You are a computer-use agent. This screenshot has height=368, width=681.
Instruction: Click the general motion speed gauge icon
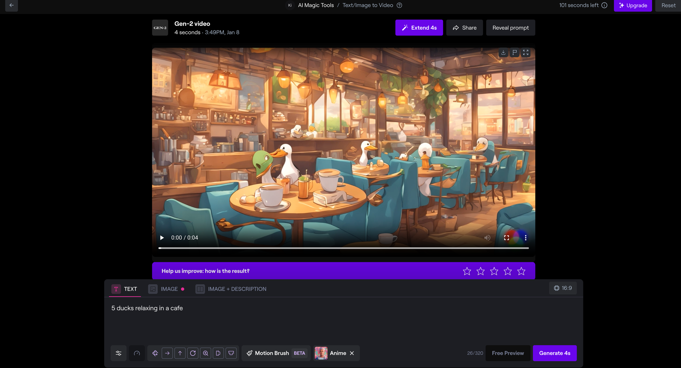[137, 353]
